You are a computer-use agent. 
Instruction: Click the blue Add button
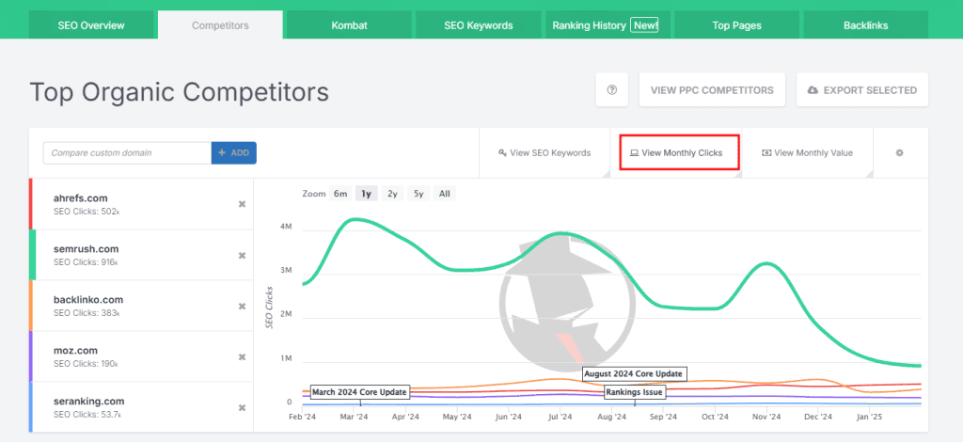(x=234, y=153)
